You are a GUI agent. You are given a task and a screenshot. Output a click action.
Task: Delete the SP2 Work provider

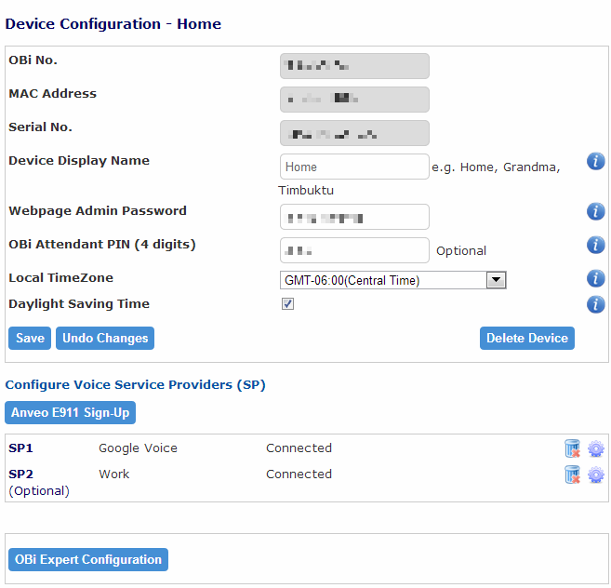click(x=573, y=474)
